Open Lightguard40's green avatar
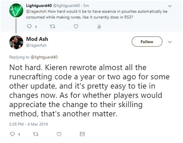Image resolution: width=183 pixels, height=143 pixels. 16,10
